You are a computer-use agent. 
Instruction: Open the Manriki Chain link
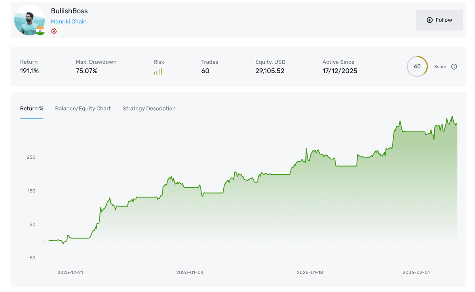click(68, 21)
